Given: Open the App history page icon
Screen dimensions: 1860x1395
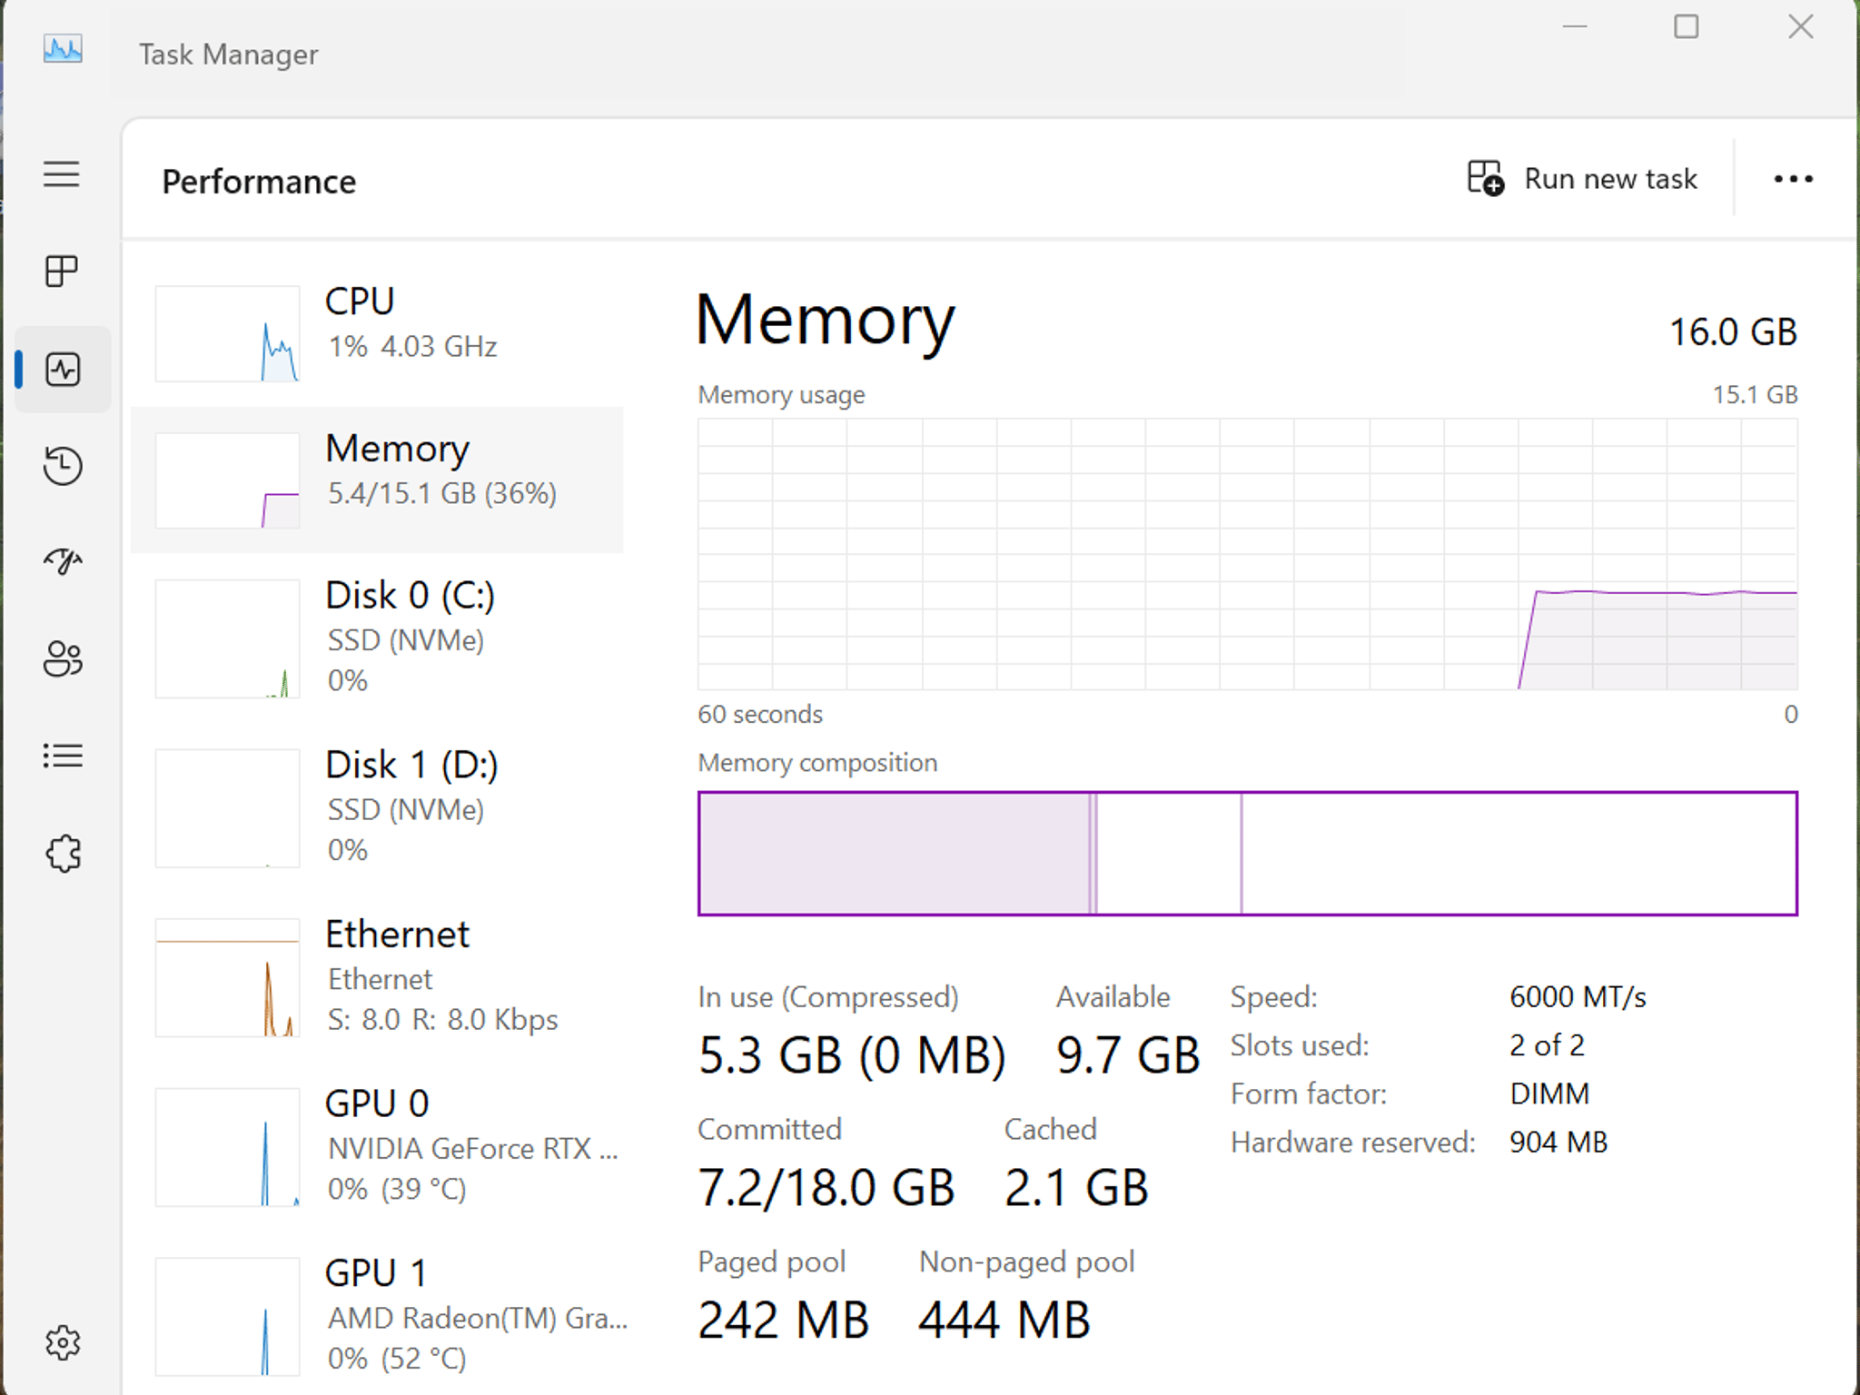Looking at the screenshot, I should click(x=63, y=466).
